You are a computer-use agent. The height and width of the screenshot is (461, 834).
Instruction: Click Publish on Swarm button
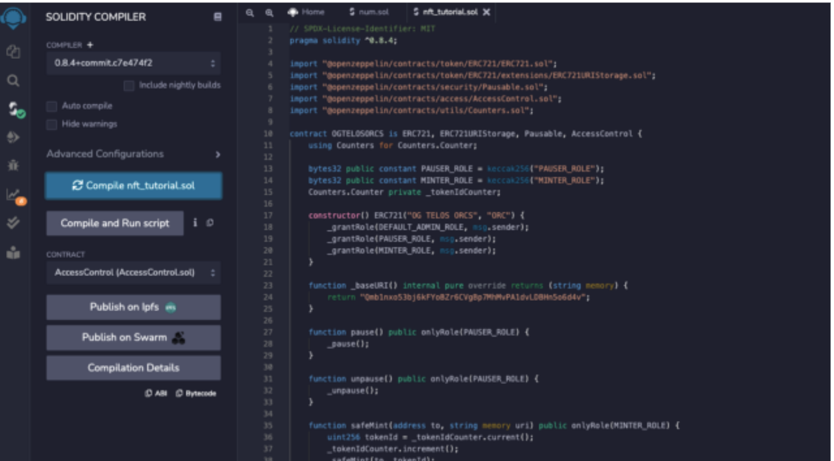(134, 338)
